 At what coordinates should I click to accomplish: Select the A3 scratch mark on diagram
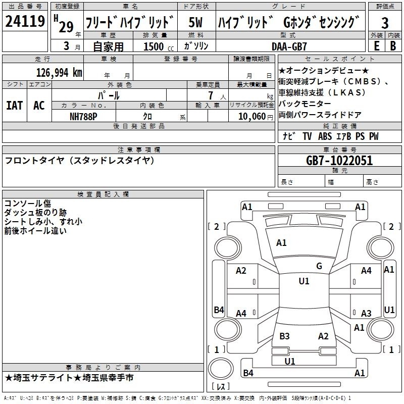[x=366, y=313]
